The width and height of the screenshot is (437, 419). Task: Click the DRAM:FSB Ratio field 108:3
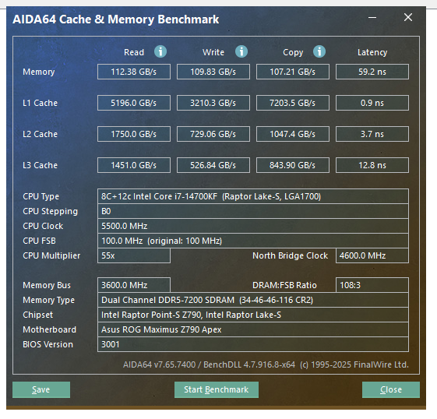[372, 285]
